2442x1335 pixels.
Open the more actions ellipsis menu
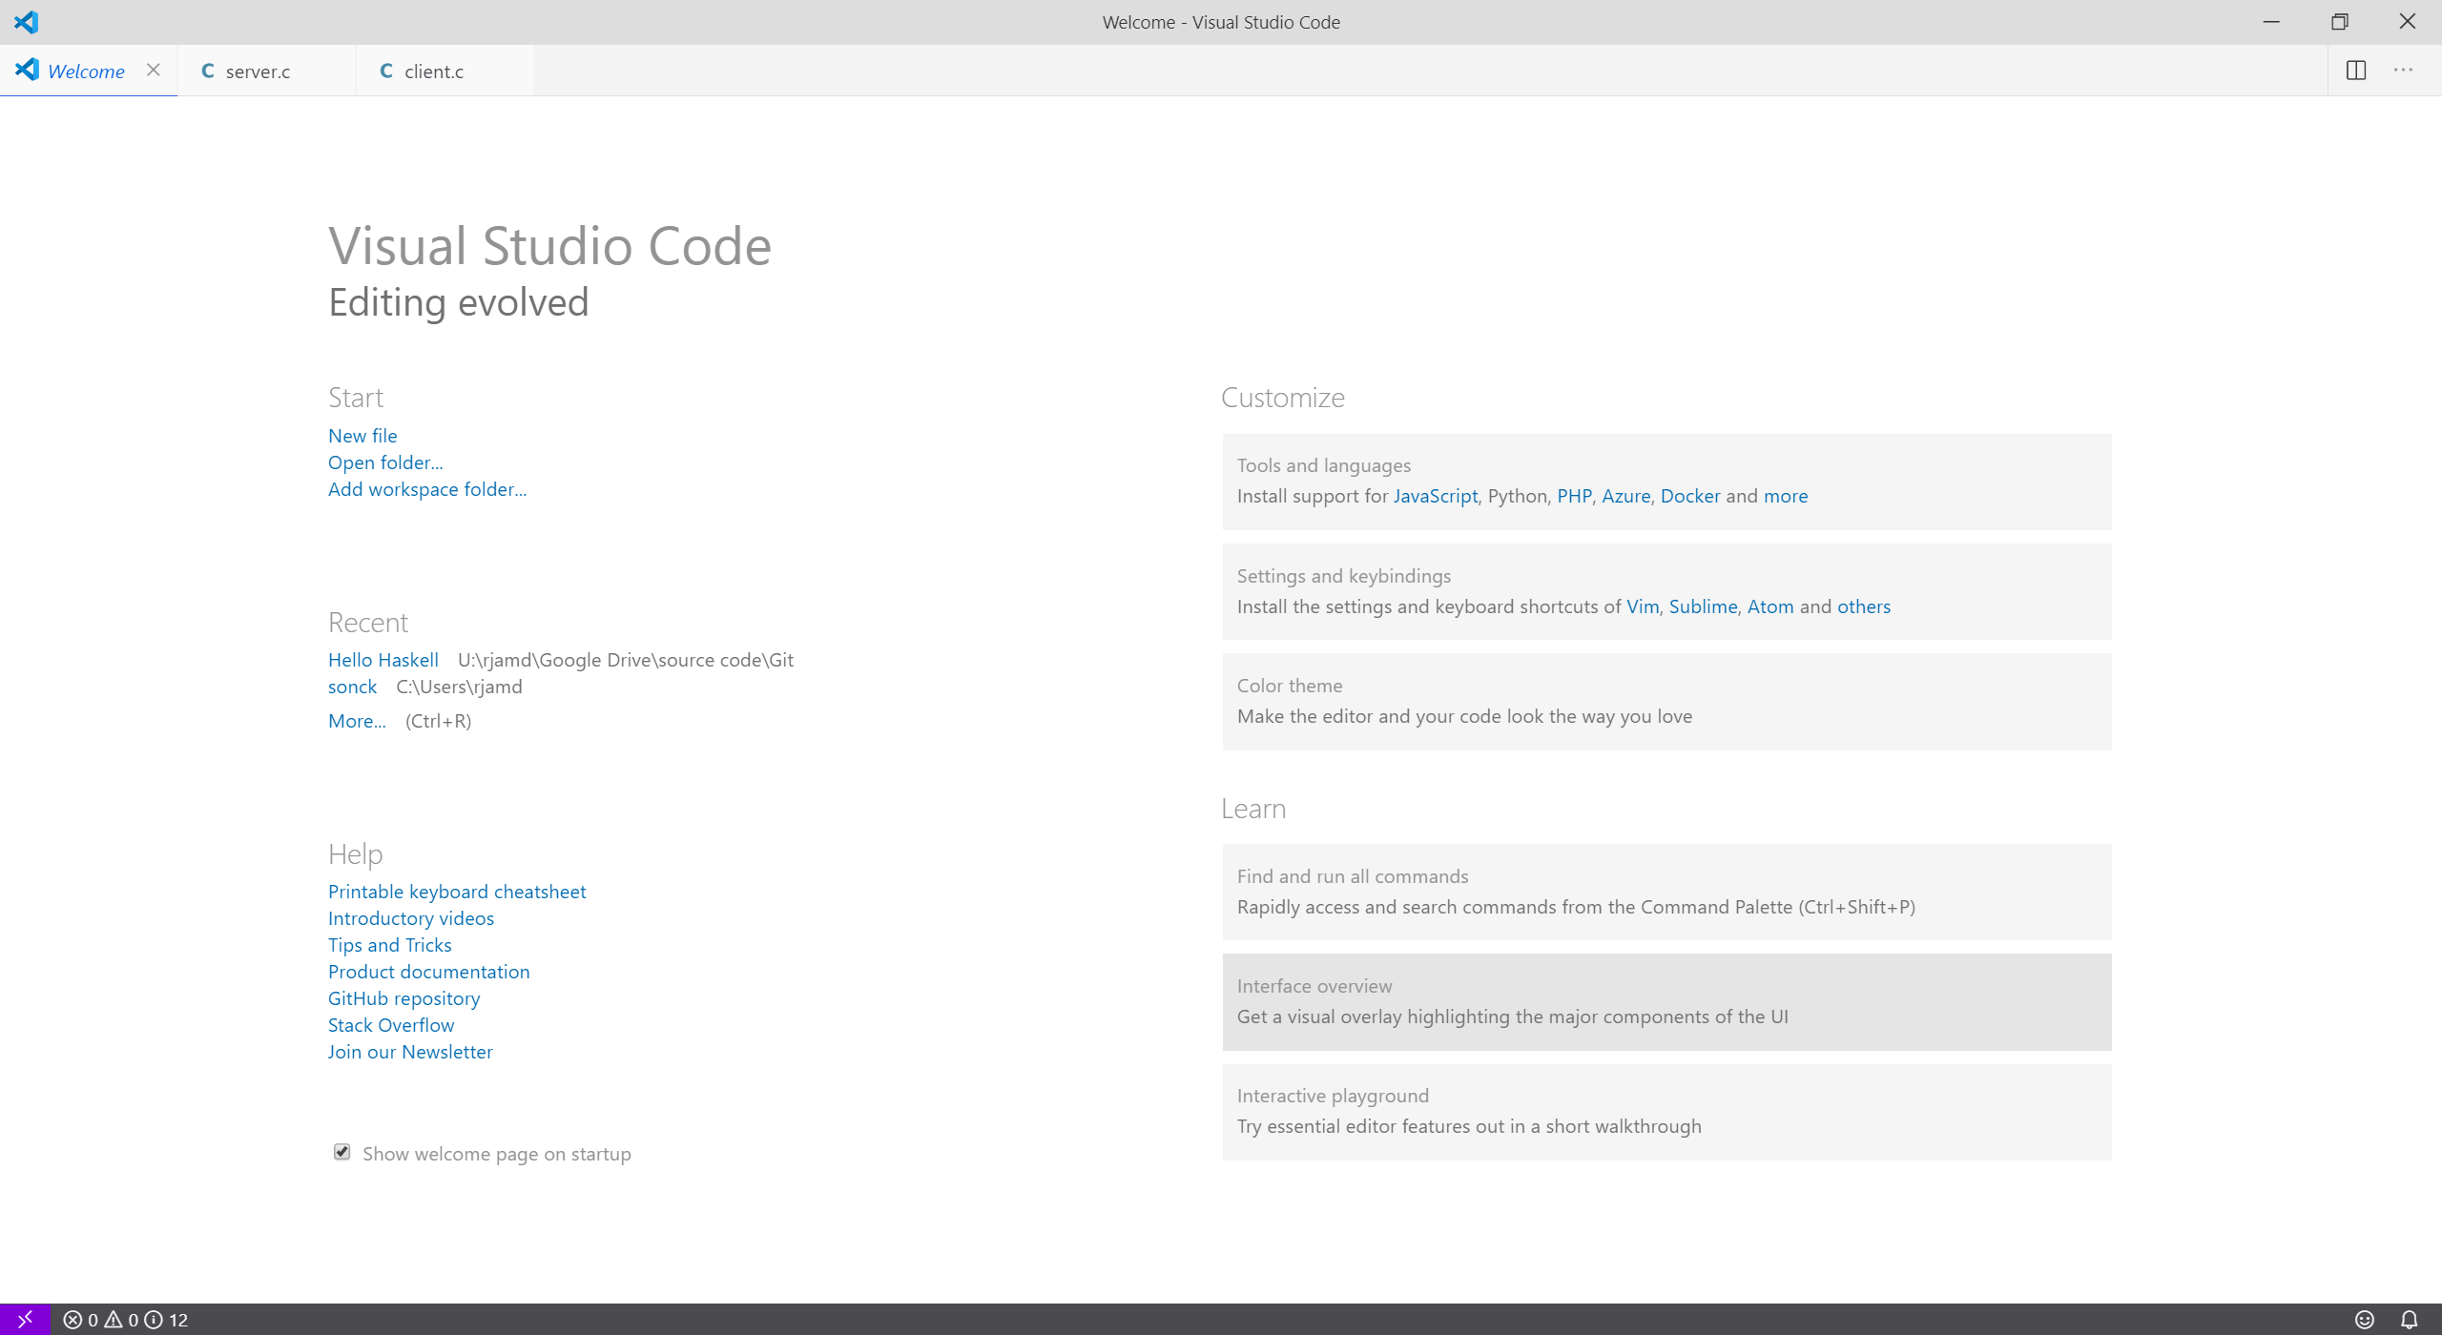[2403, 71]
